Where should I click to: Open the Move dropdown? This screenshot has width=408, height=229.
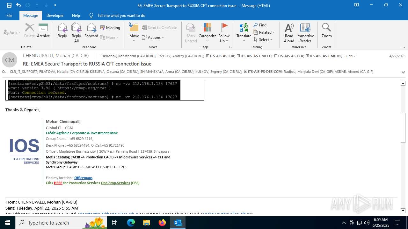(134, 33)
